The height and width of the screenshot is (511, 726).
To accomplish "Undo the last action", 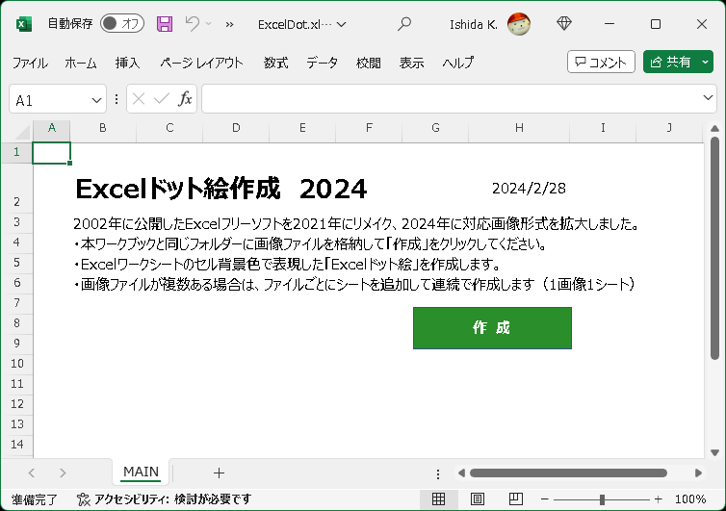I will pos(192,23).
